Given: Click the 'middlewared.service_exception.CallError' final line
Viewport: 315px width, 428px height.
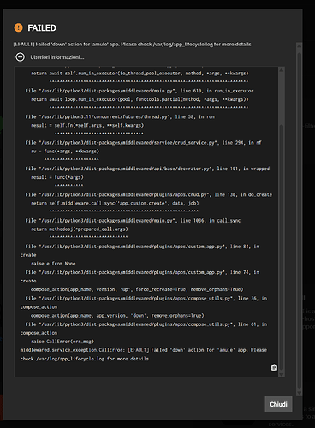Looking at the screenshot, I should click(x=144, y=354).
